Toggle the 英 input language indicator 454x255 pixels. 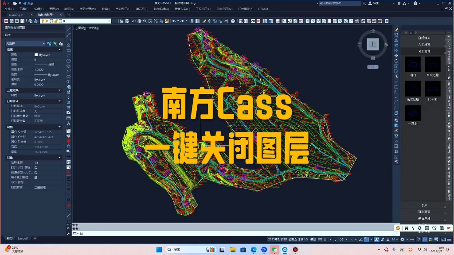(406, 228)
